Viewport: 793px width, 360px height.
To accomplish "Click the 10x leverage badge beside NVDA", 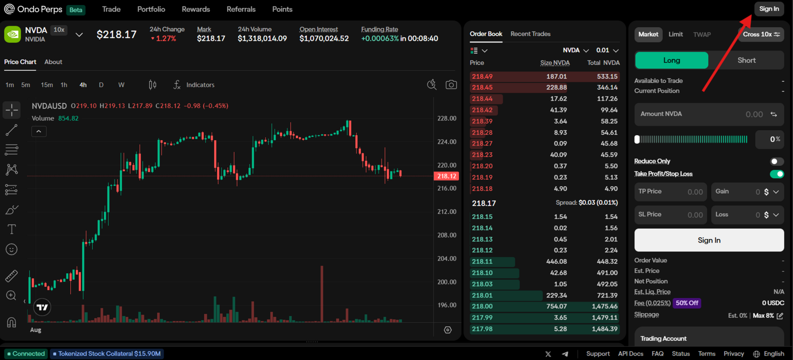I will [59, 30].
